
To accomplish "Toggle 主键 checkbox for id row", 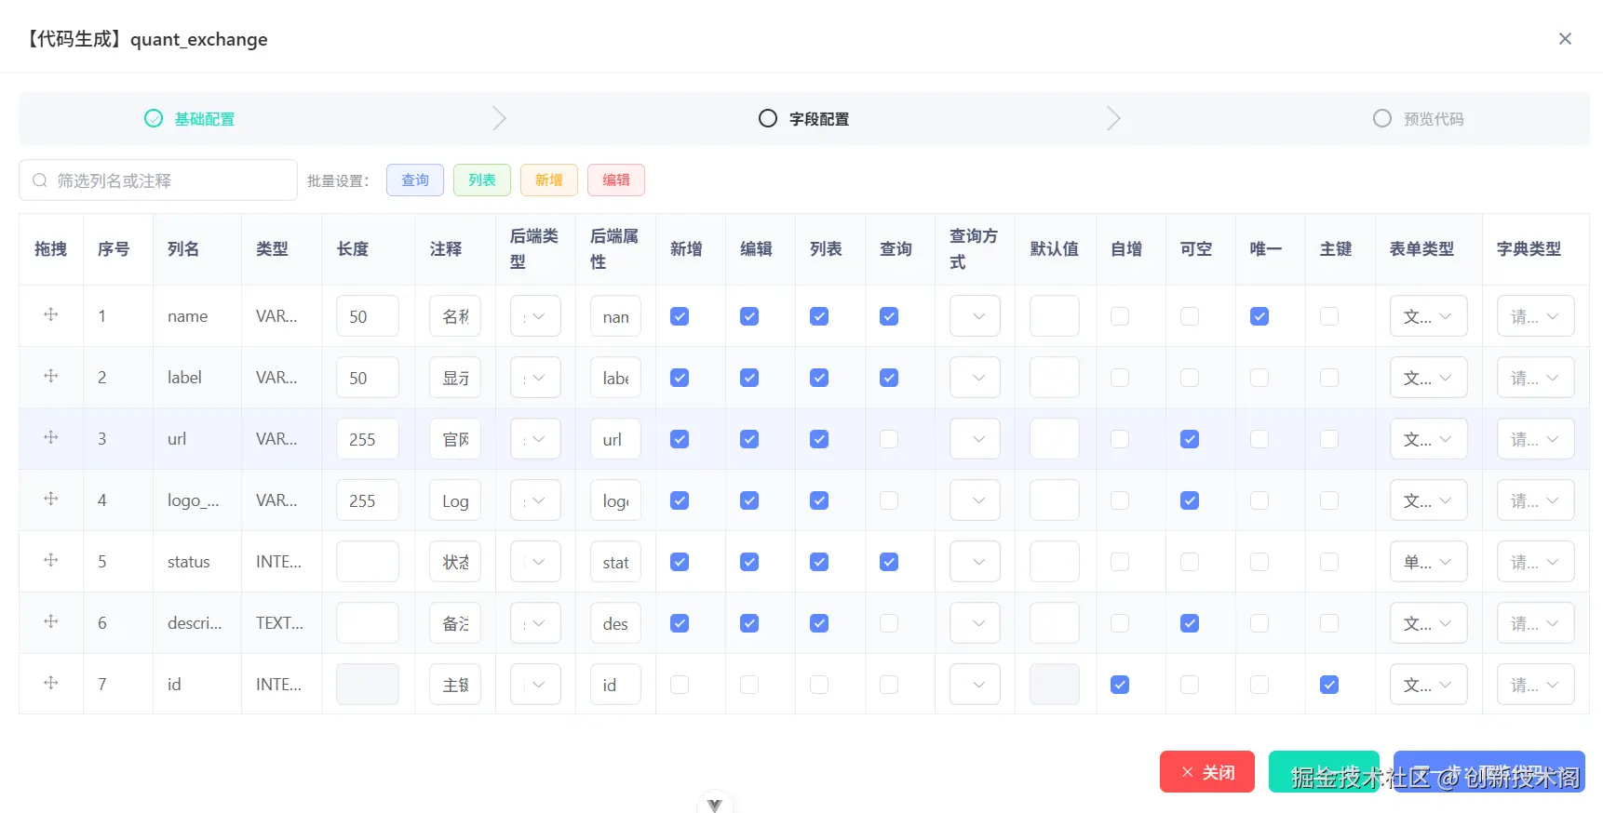I will click(x=1329, y=685).
